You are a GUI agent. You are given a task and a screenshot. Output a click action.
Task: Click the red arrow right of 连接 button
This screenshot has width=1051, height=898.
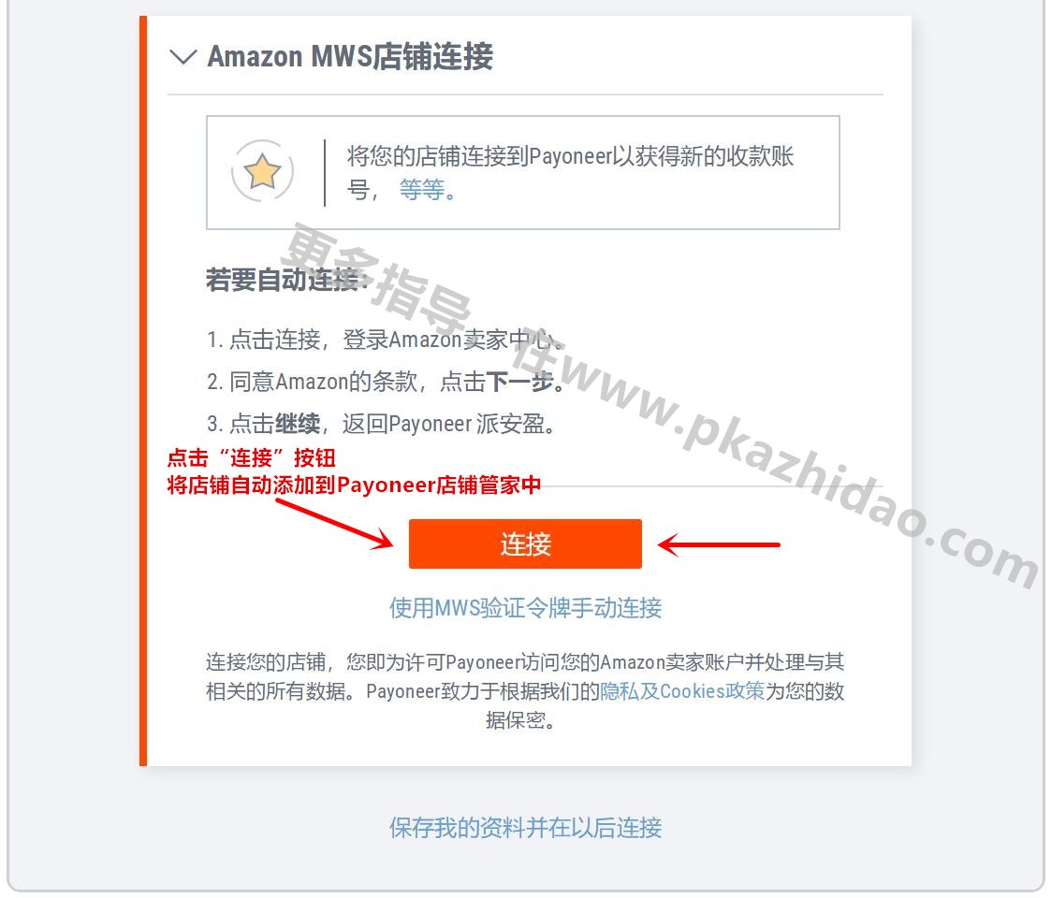tap(719, 544)
